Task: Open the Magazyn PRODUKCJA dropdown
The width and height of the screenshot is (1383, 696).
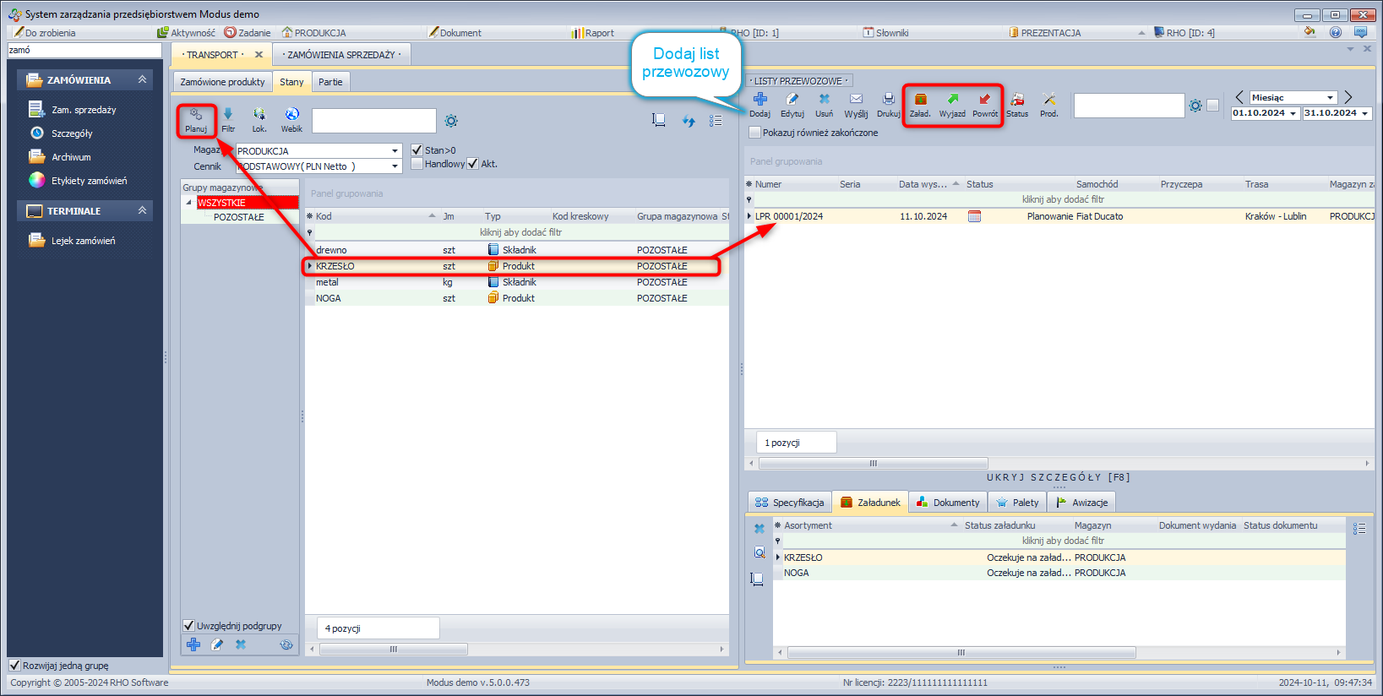Action: (395, 151)
